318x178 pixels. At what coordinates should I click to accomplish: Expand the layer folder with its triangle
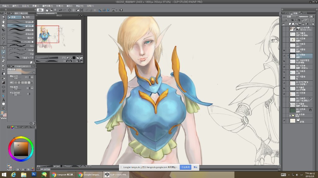290,116
